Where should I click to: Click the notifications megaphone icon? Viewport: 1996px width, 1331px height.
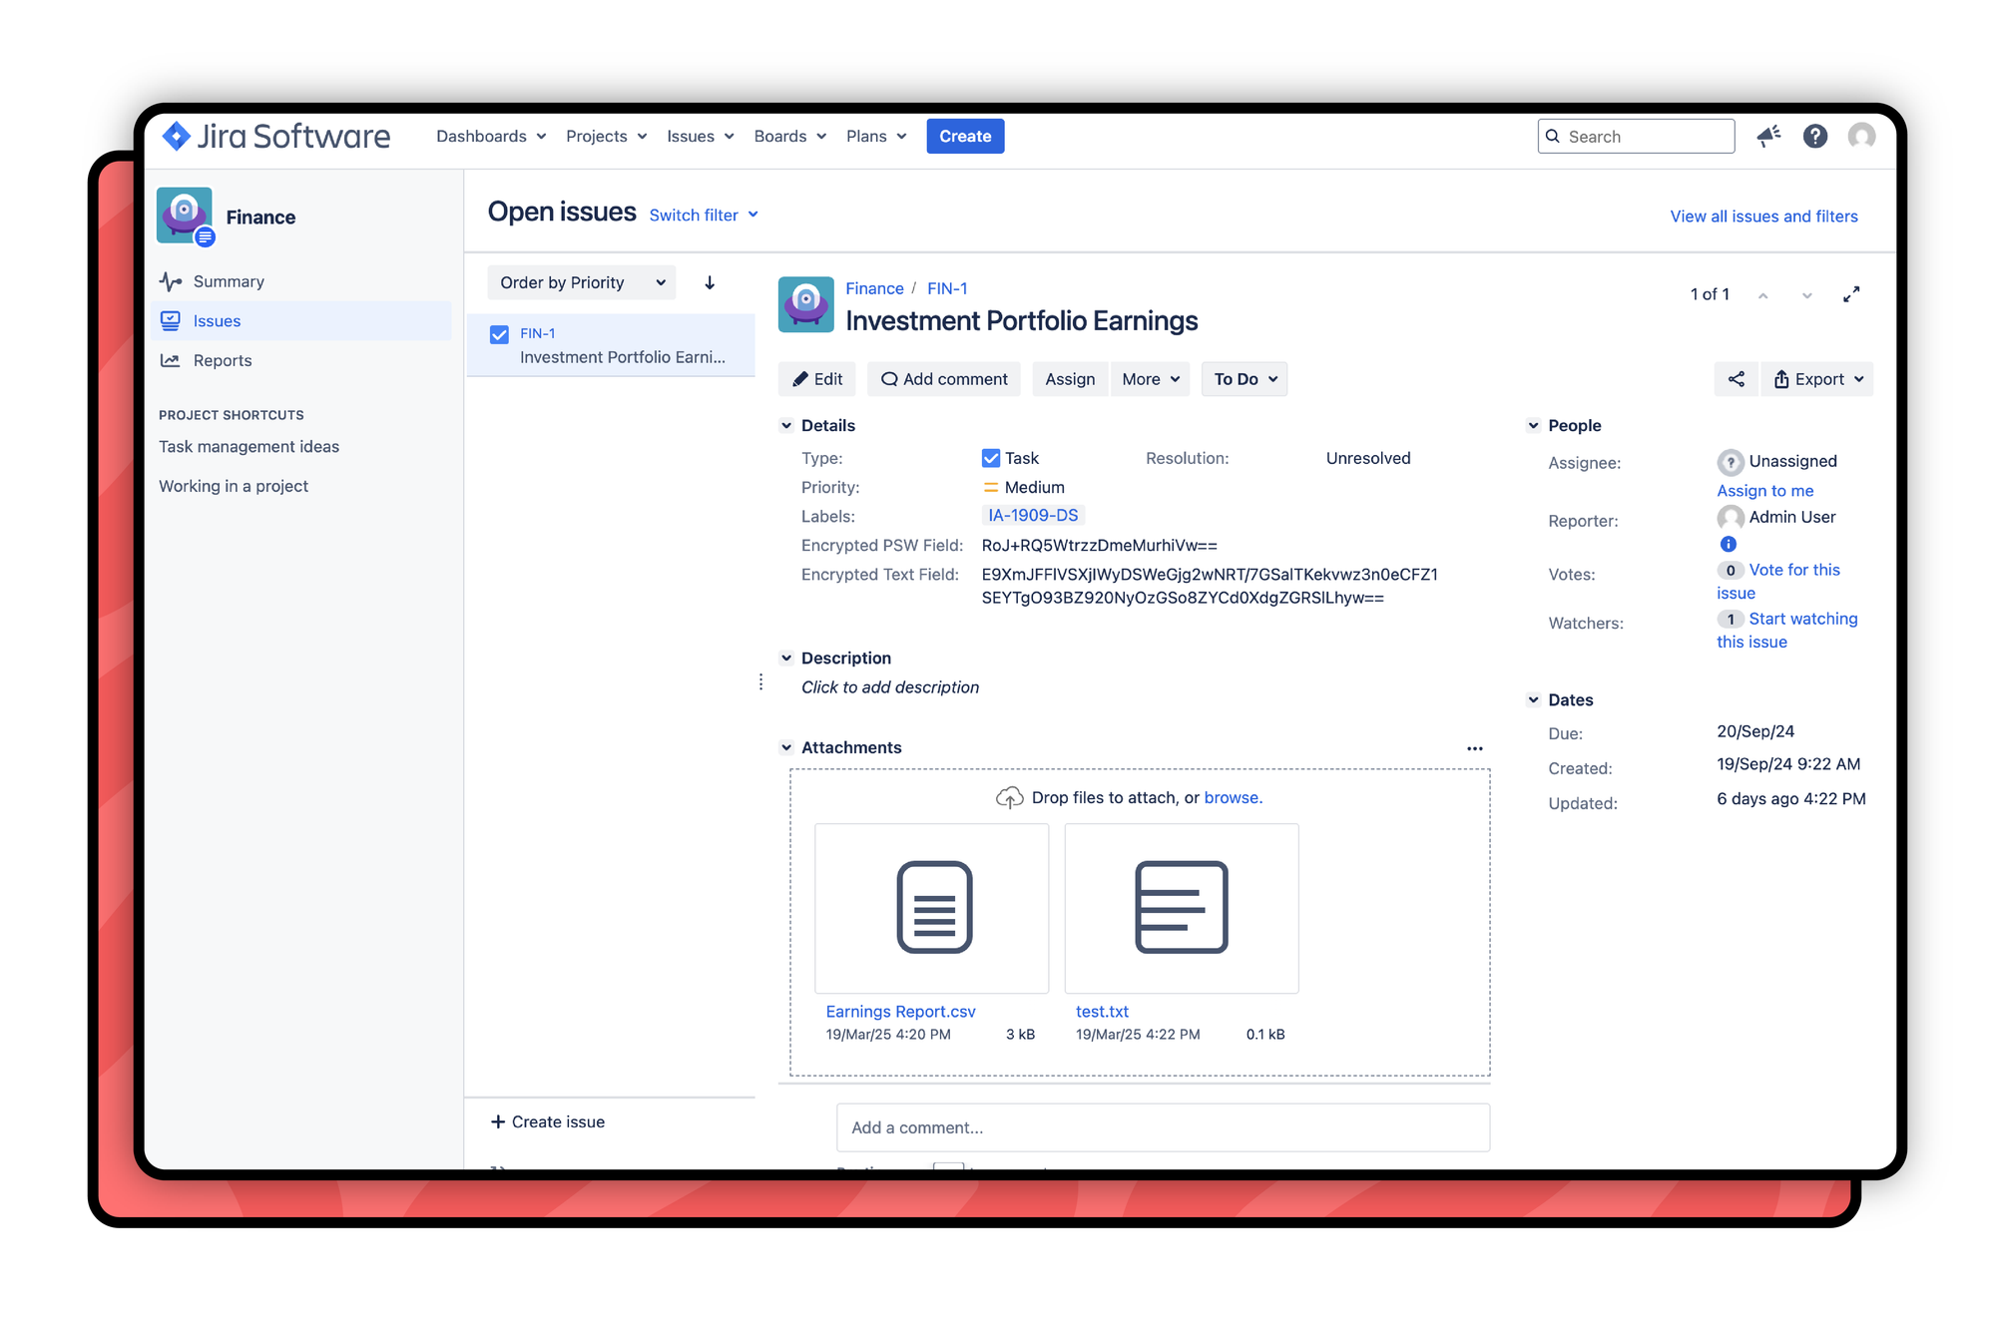tap(1768, 136)
